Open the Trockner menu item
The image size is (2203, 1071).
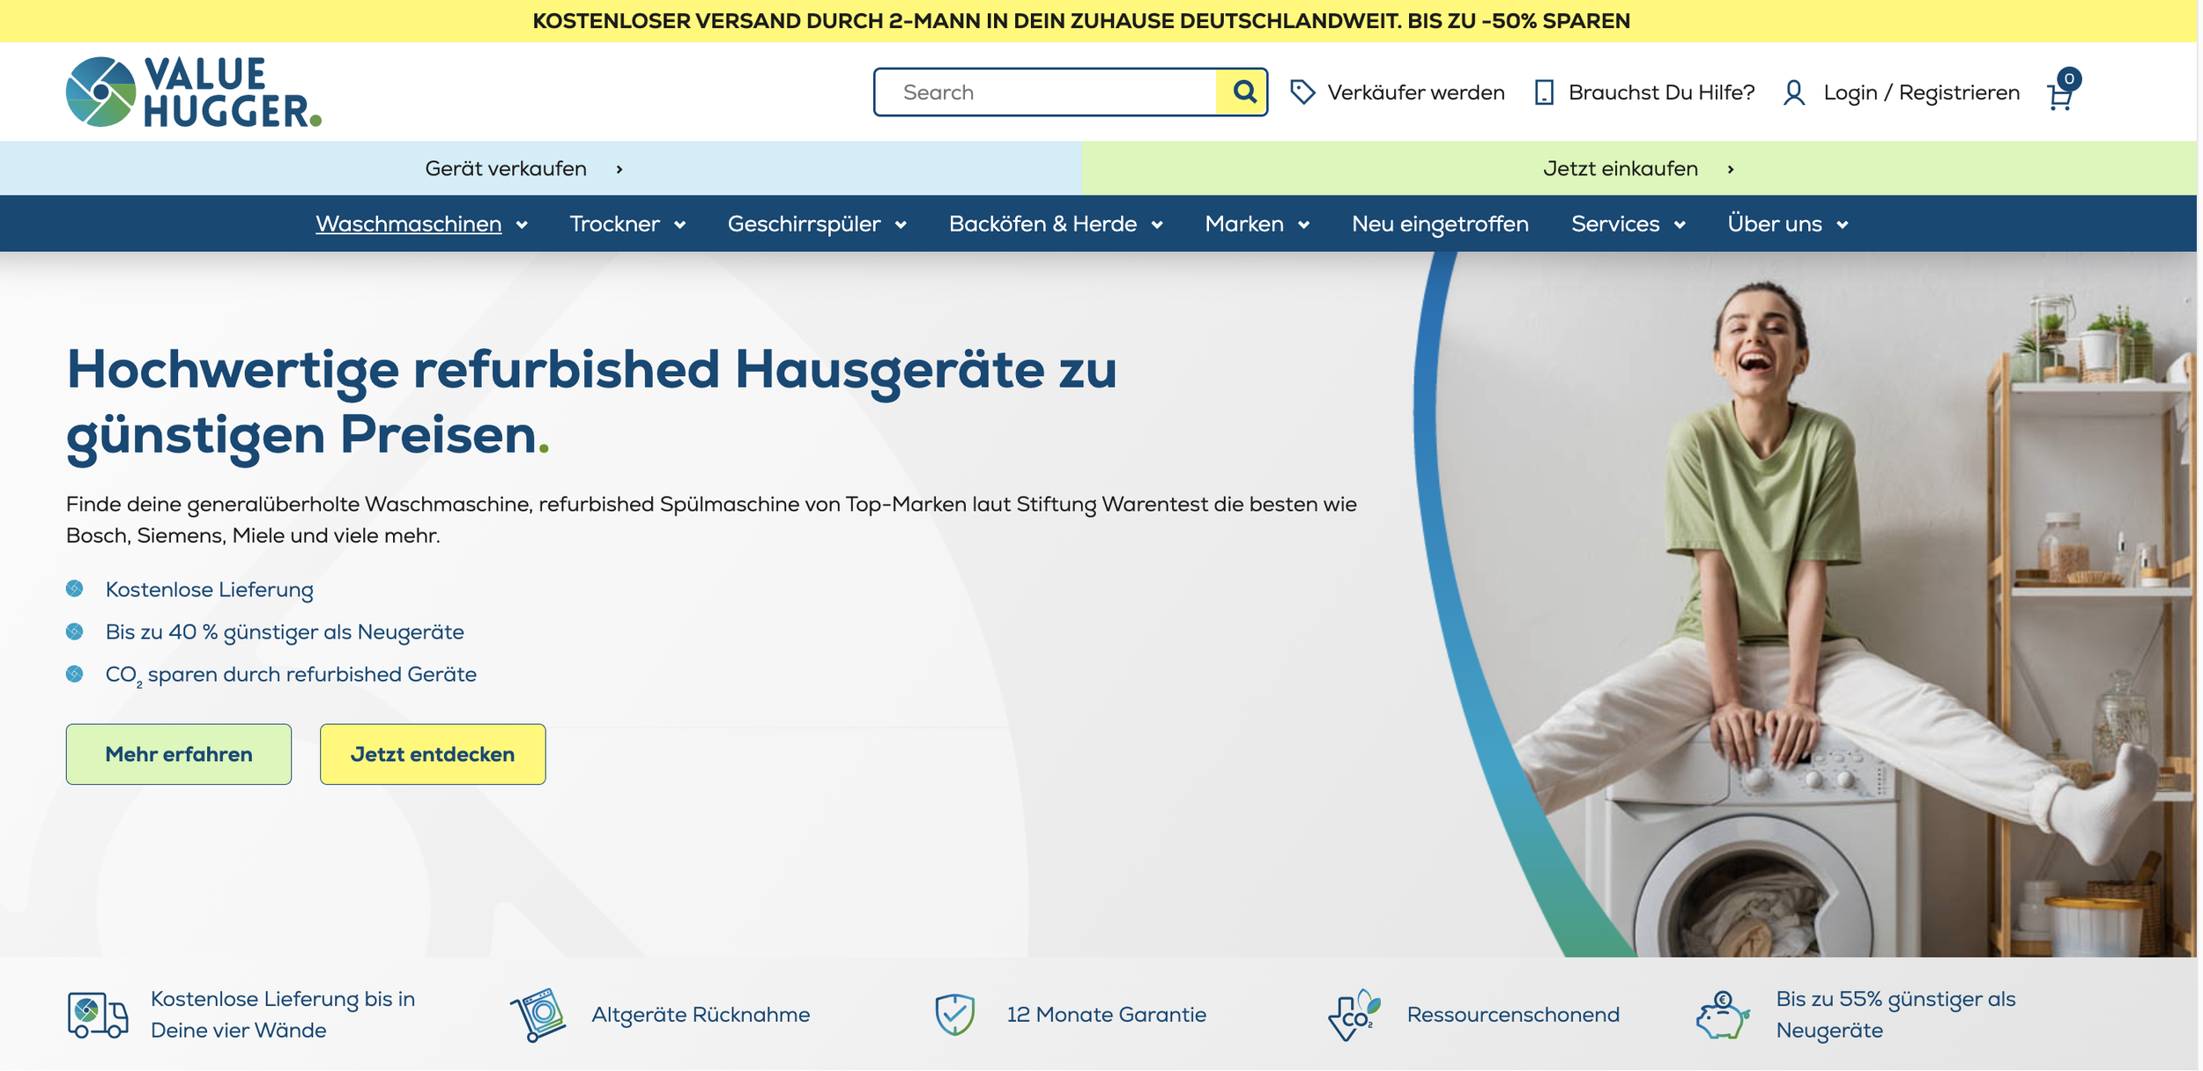[x=614, y=224]
